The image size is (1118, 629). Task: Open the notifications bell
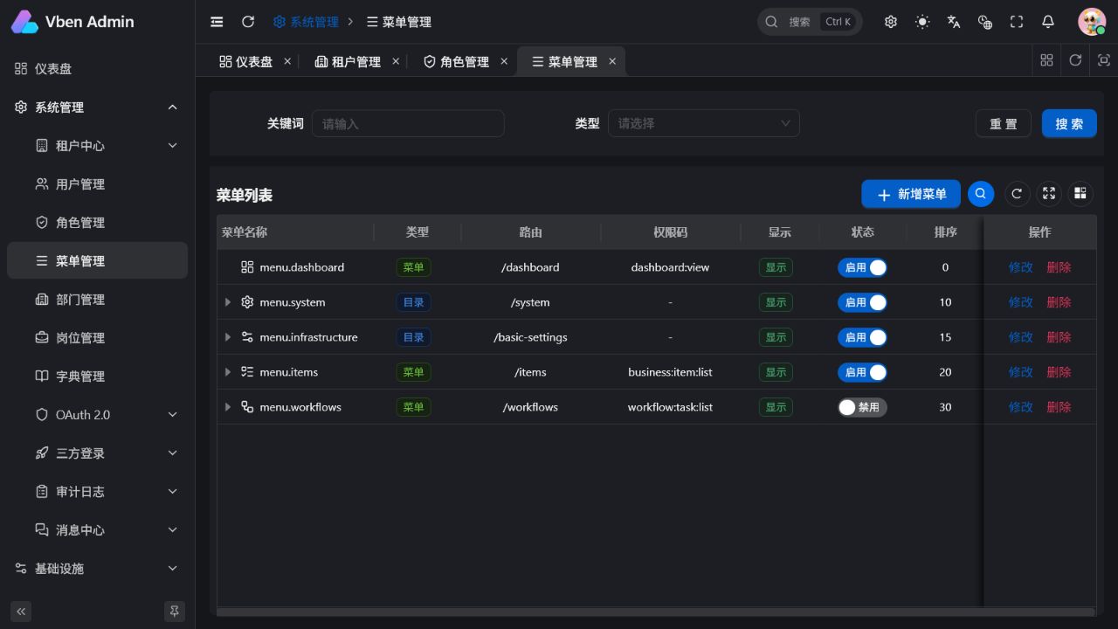point(1048,22)
